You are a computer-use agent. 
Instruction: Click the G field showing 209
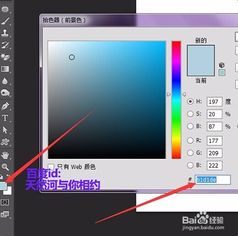pyautogui.click(x=214, y=153)
